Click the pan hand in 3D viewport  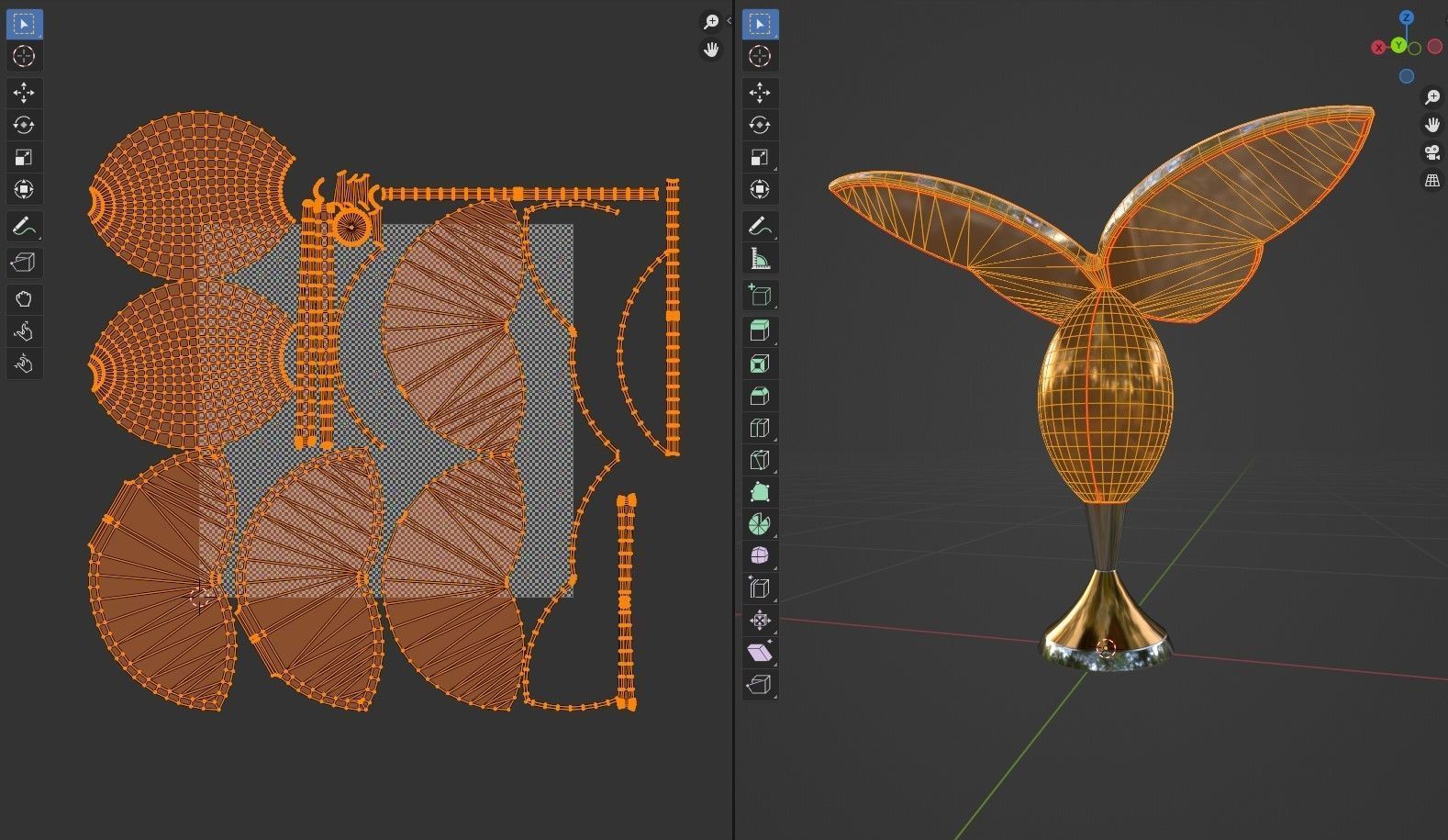coord(1432,125)
